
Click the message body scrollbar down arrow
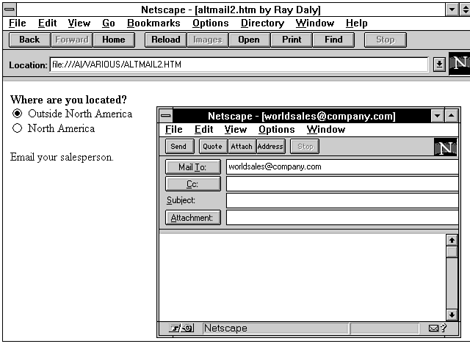(452, 315)
